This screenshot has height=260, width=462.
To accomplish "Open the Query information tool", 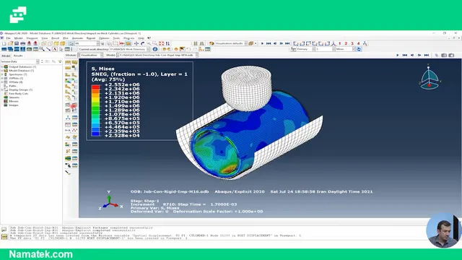I will 155,49.
